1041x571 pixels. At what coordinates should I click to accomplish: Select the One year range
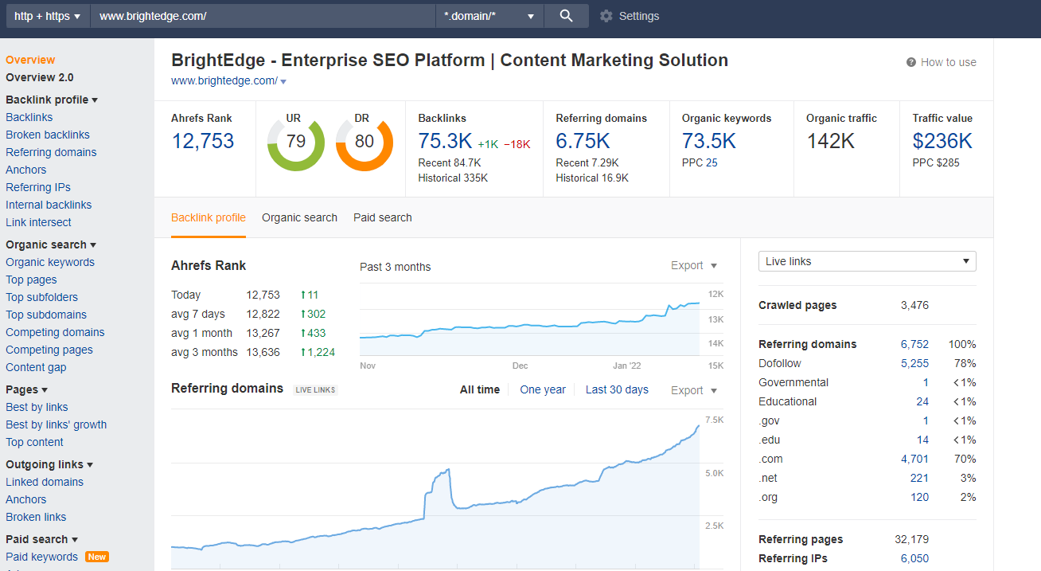point(543,389)
